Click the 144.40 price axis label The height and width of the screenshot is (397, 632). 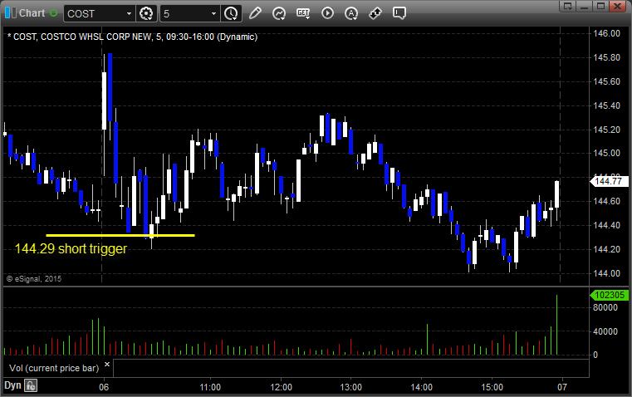tap(606, 225)
